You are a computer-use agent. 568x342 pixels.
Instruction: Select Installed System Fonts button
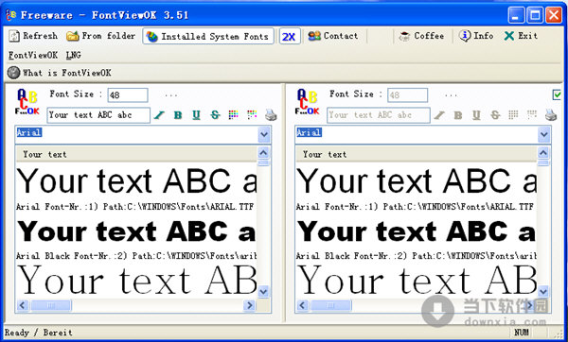(x=208, y=37)
